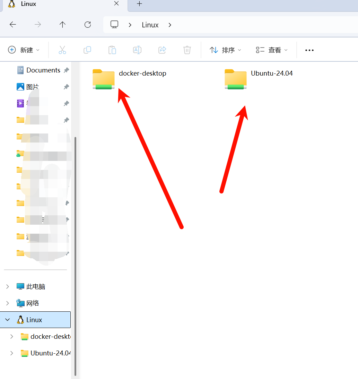
Task: Open the 新建 new item menu
Action: [24, 50]
